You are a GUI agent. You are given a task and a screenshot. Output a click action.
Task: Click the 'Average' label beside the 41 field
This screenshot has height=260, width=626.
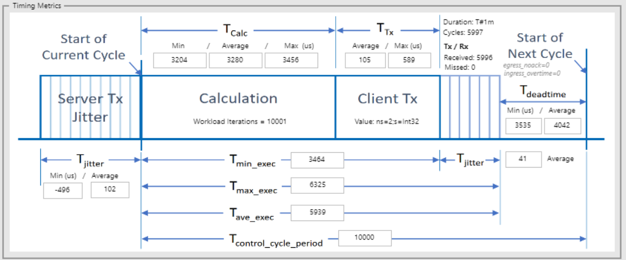(x=560, y=159)
